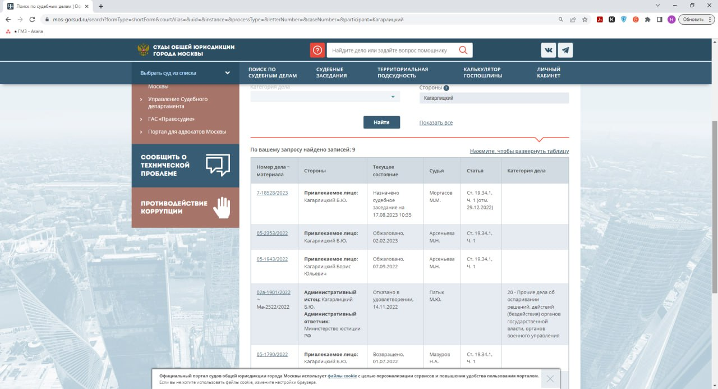718x389 pixels.
Task: Open case 05-1790/2022
Action: (272, 354)
